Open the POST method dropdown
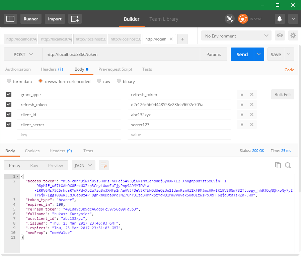Image resolution: width=301 pixels, height=257 pixels. pyautogui.click(x=23, y=54)
